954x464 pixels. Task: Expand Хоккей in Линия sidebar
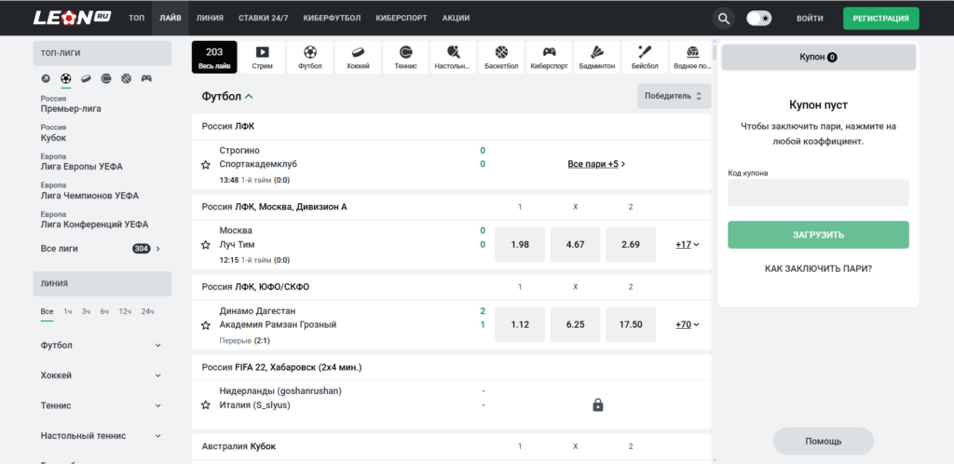(x=101, y=375)
